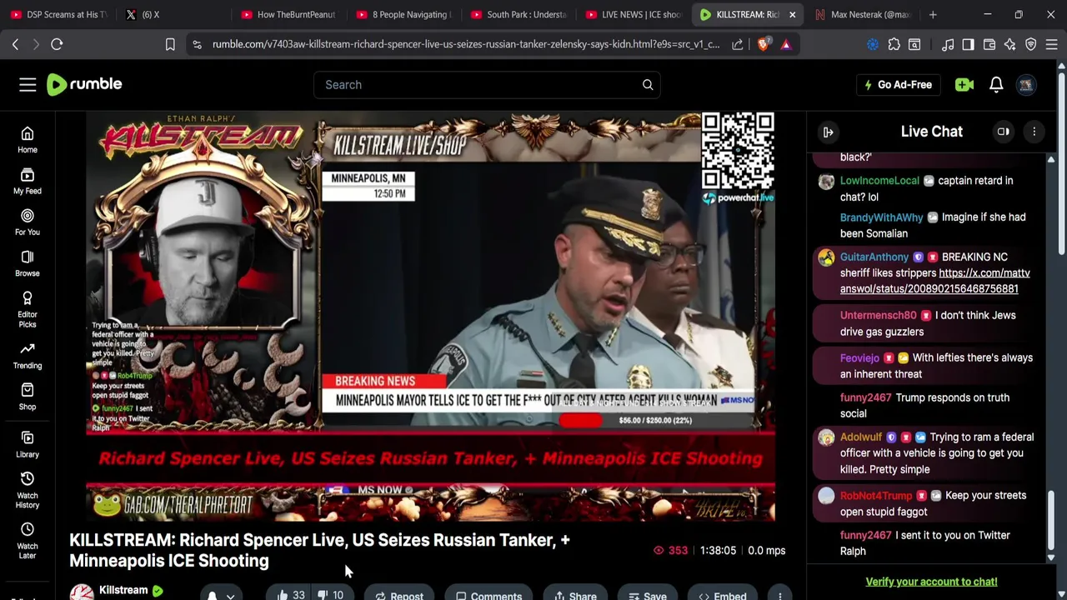Open the Brave Shields icon
Viewport: 1067px width, 600px height.
coord(763,44)
